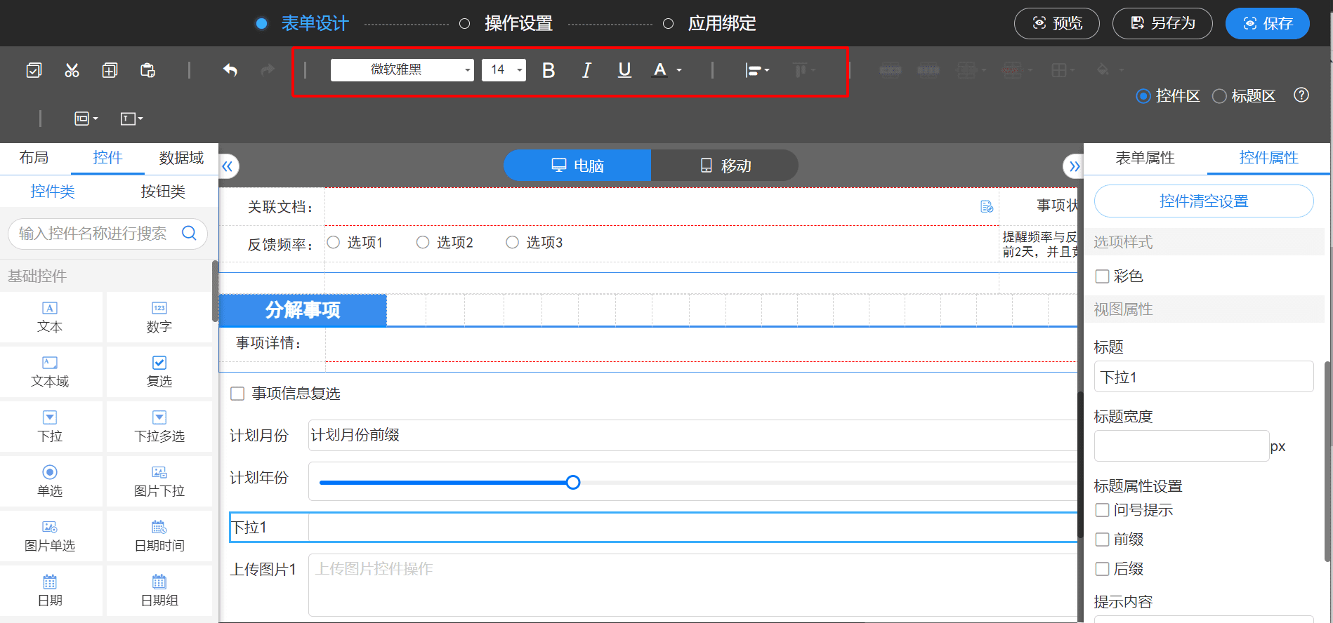Check the 前缀 checkbox
Viewport: 1333px width, 623px height.
[x=1103, y=540]
